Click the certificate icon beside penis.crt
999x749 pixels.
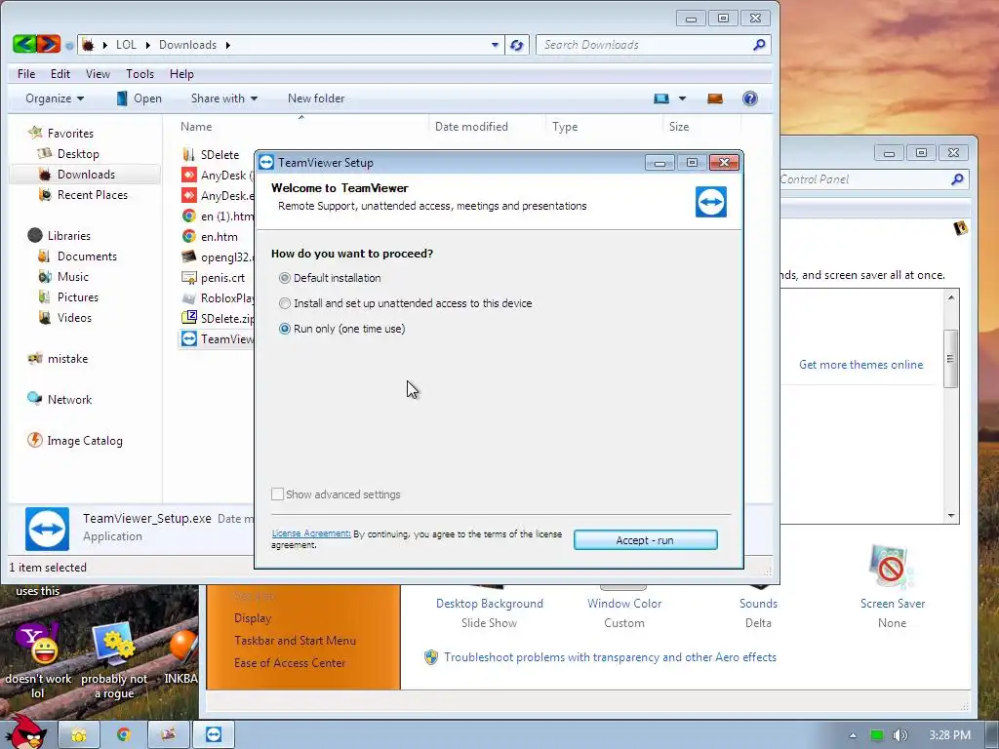[x=188, y=277]
